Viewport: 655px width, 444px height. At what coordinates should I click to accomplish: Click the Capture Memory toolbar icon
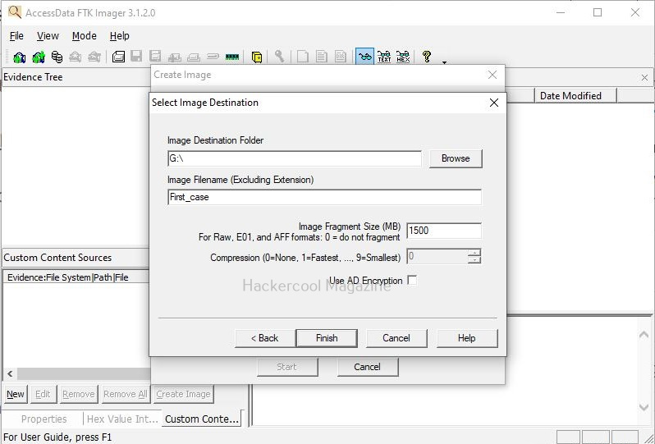[x=231, y=57]
